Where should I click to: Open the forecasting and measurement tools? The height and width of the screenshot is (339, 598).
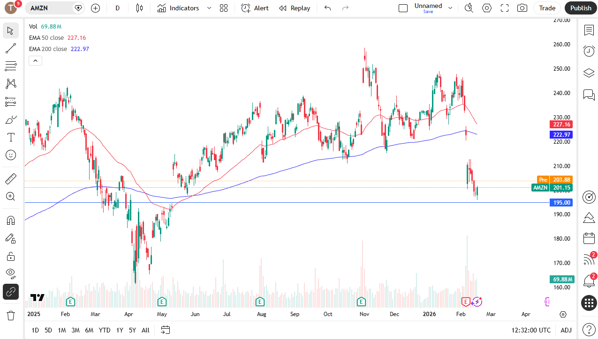point(11,101)
